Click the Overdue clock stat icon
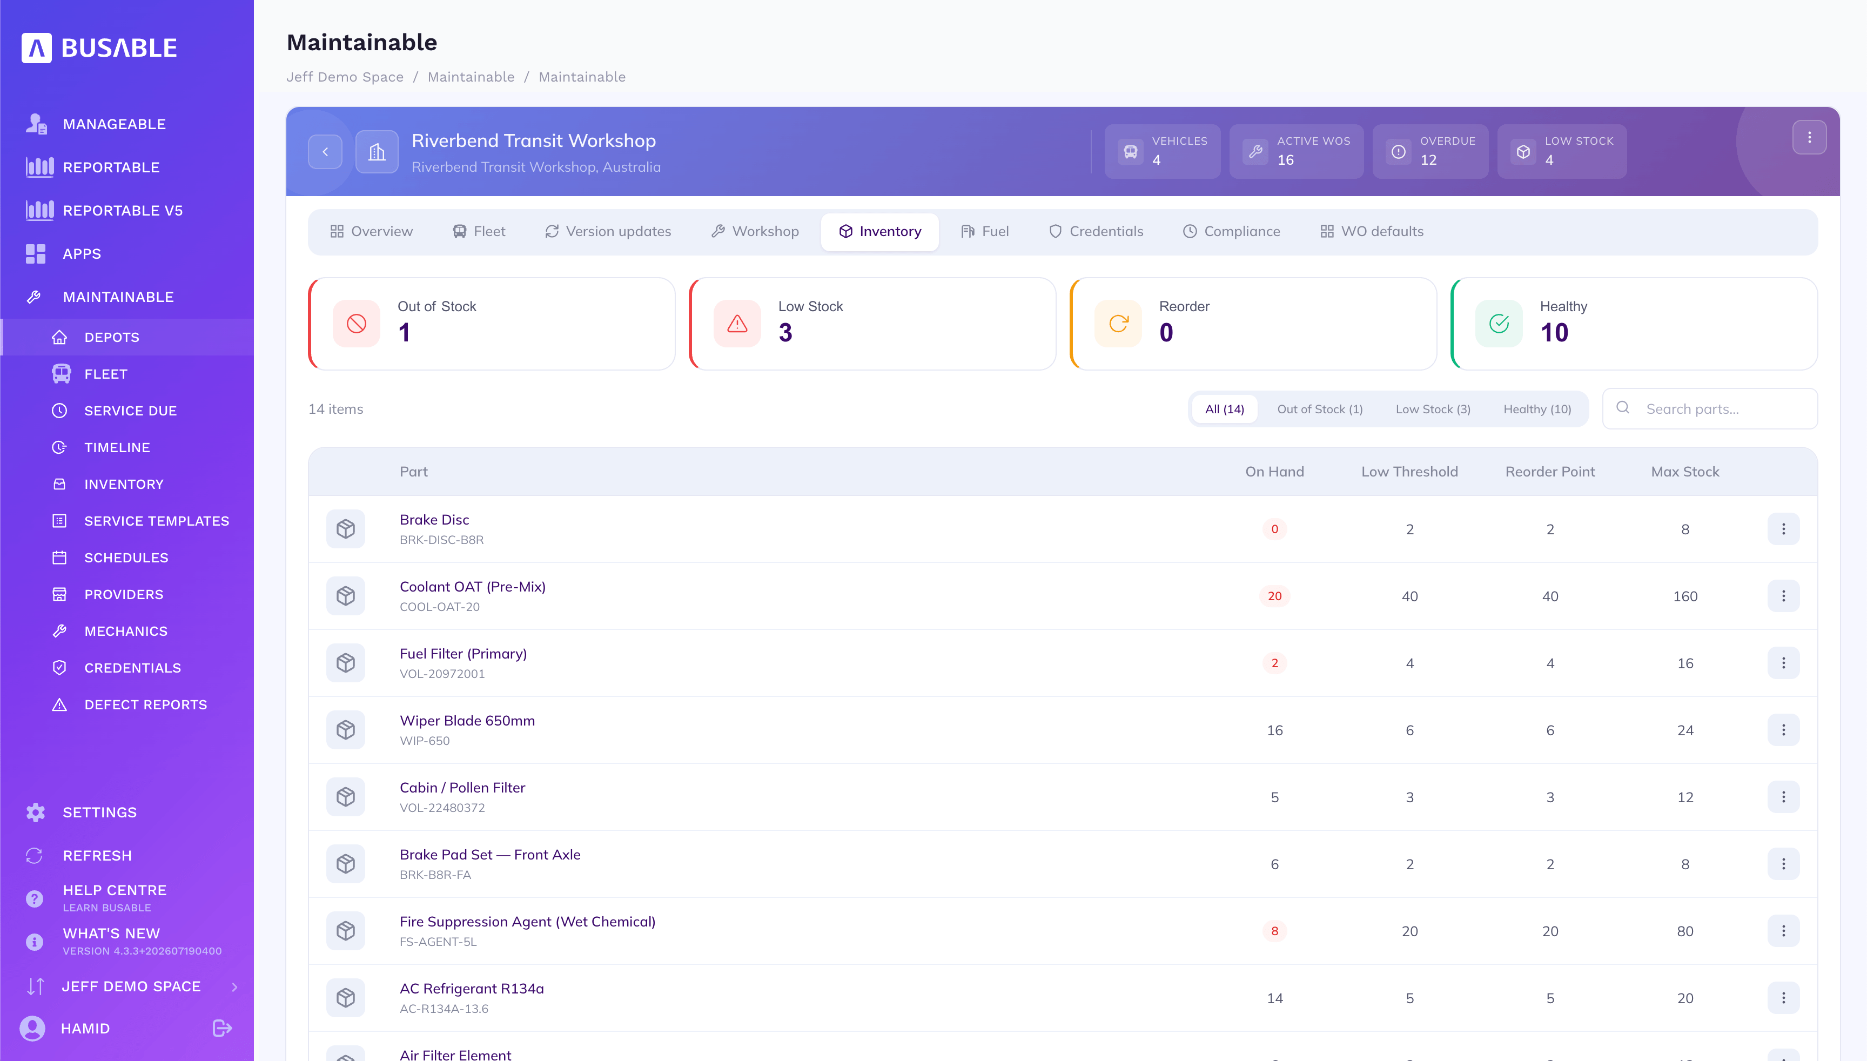Image resolution: width=1867 pixels, height=1061 pixels. [1398, 152]
